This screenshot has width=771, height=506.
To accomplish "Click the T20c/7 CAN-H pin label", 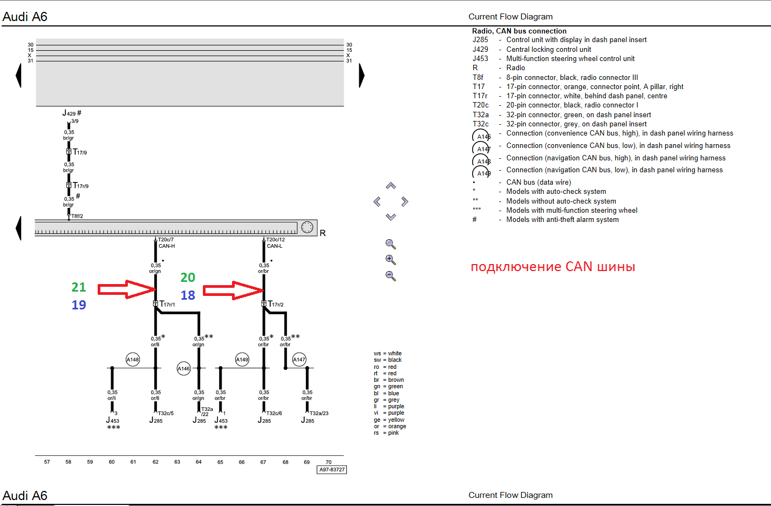I will point(166,242).
